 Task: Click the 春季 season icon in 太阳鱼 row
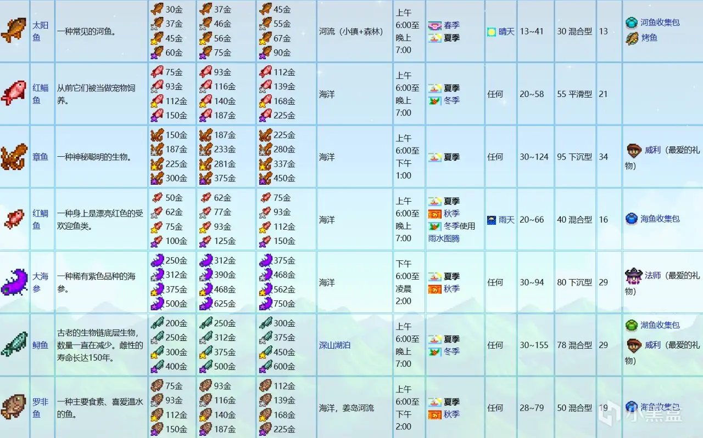coord(434,25)
